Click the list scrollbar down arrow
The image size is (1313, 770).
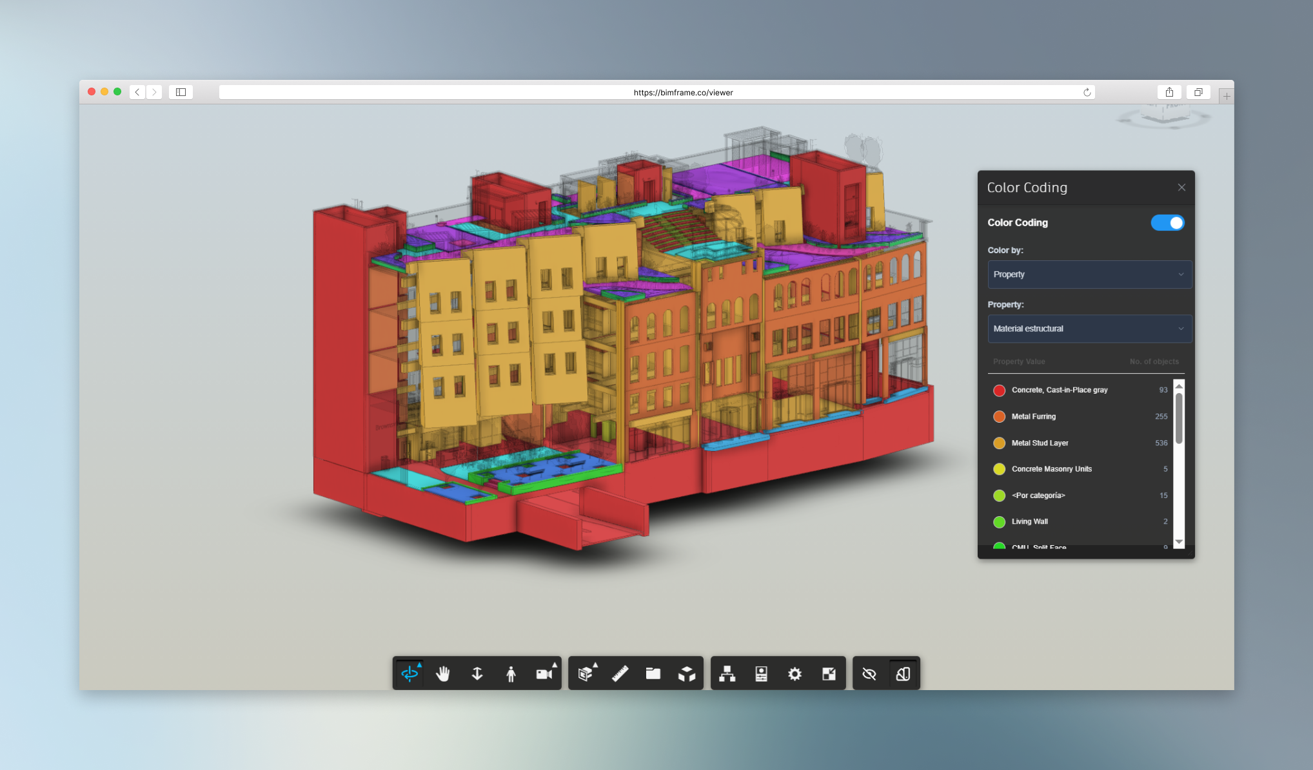point(1179,542)
